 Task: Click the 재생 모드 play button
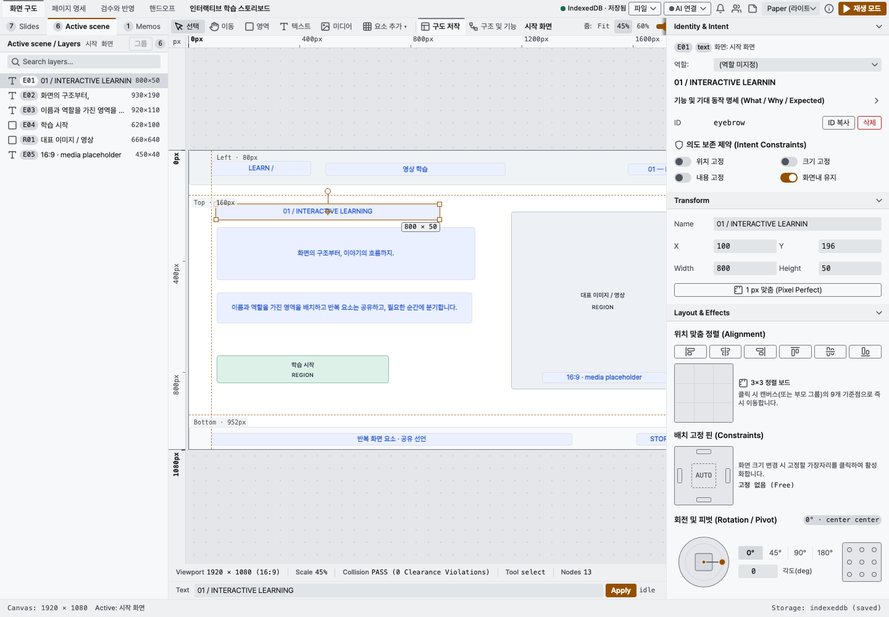(x=862, y=9)
